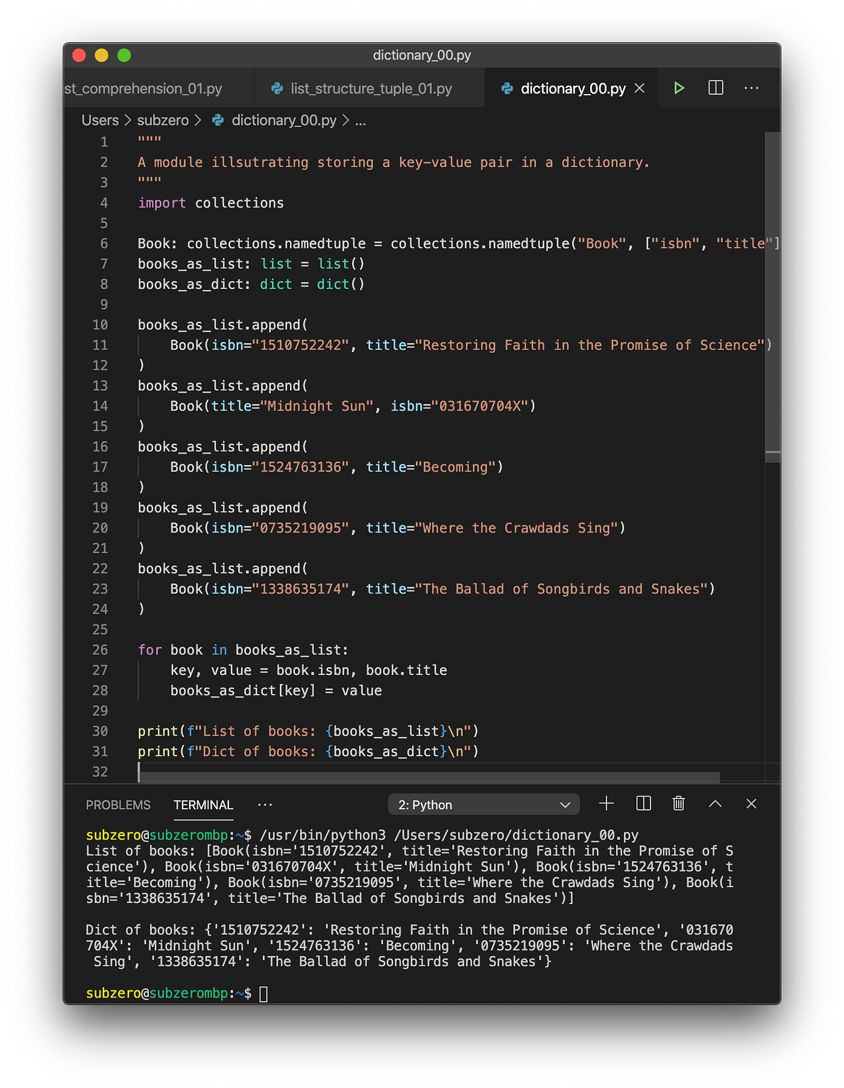This screenshot has width=844, height=1088.
Task: Click line number 1 in gutter
Action: click(104, 142)
